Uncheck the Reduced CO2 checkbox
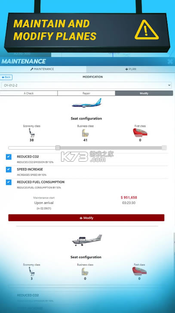Viewport: 175px width, 313px height. coord(9,157)
